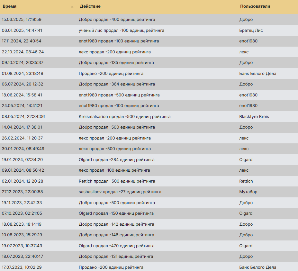Open user Братец Лис profile link
Screen dimensions: 298x271
coord(251,31)
